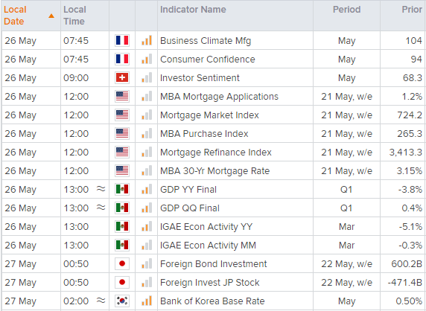Screen dimensions: 426x311
Task: Open IGAE Econ Activity YY indicator
Action: 206,226
